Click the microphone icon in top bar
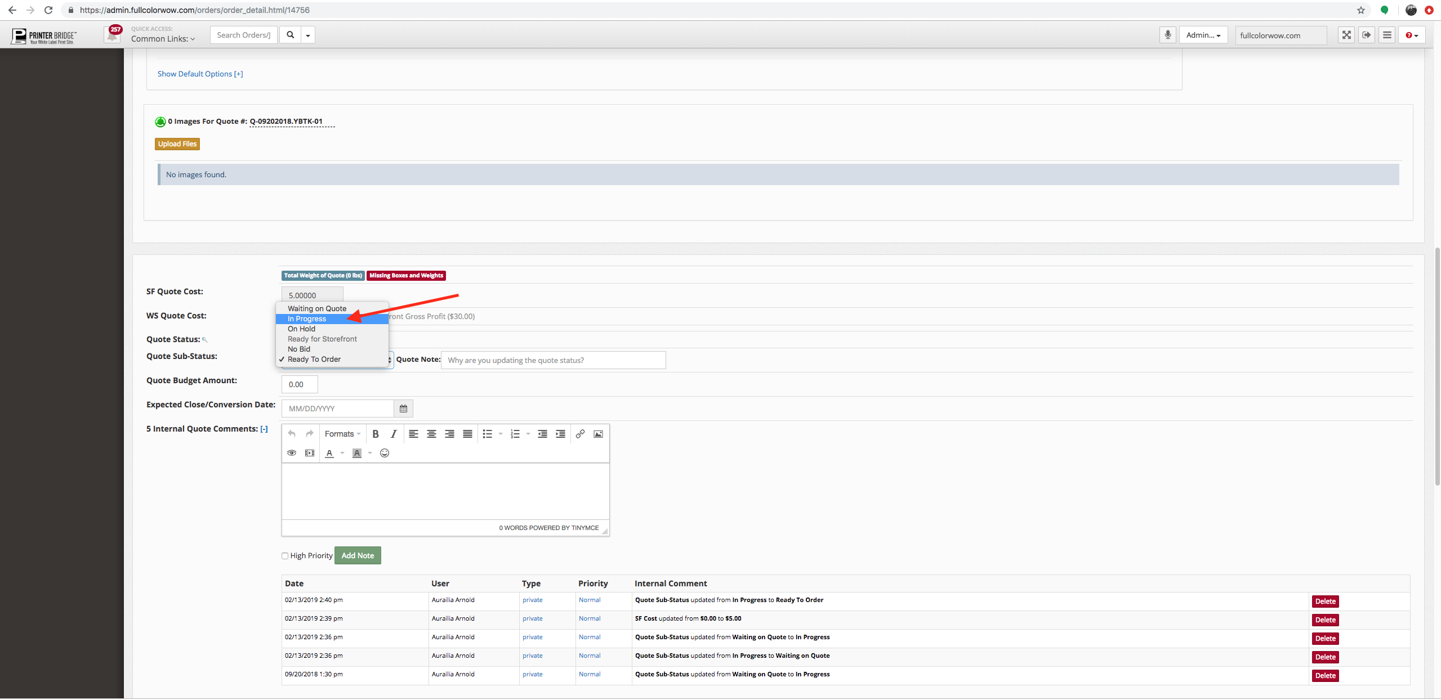1441x700 pixels. [1167, 35]
